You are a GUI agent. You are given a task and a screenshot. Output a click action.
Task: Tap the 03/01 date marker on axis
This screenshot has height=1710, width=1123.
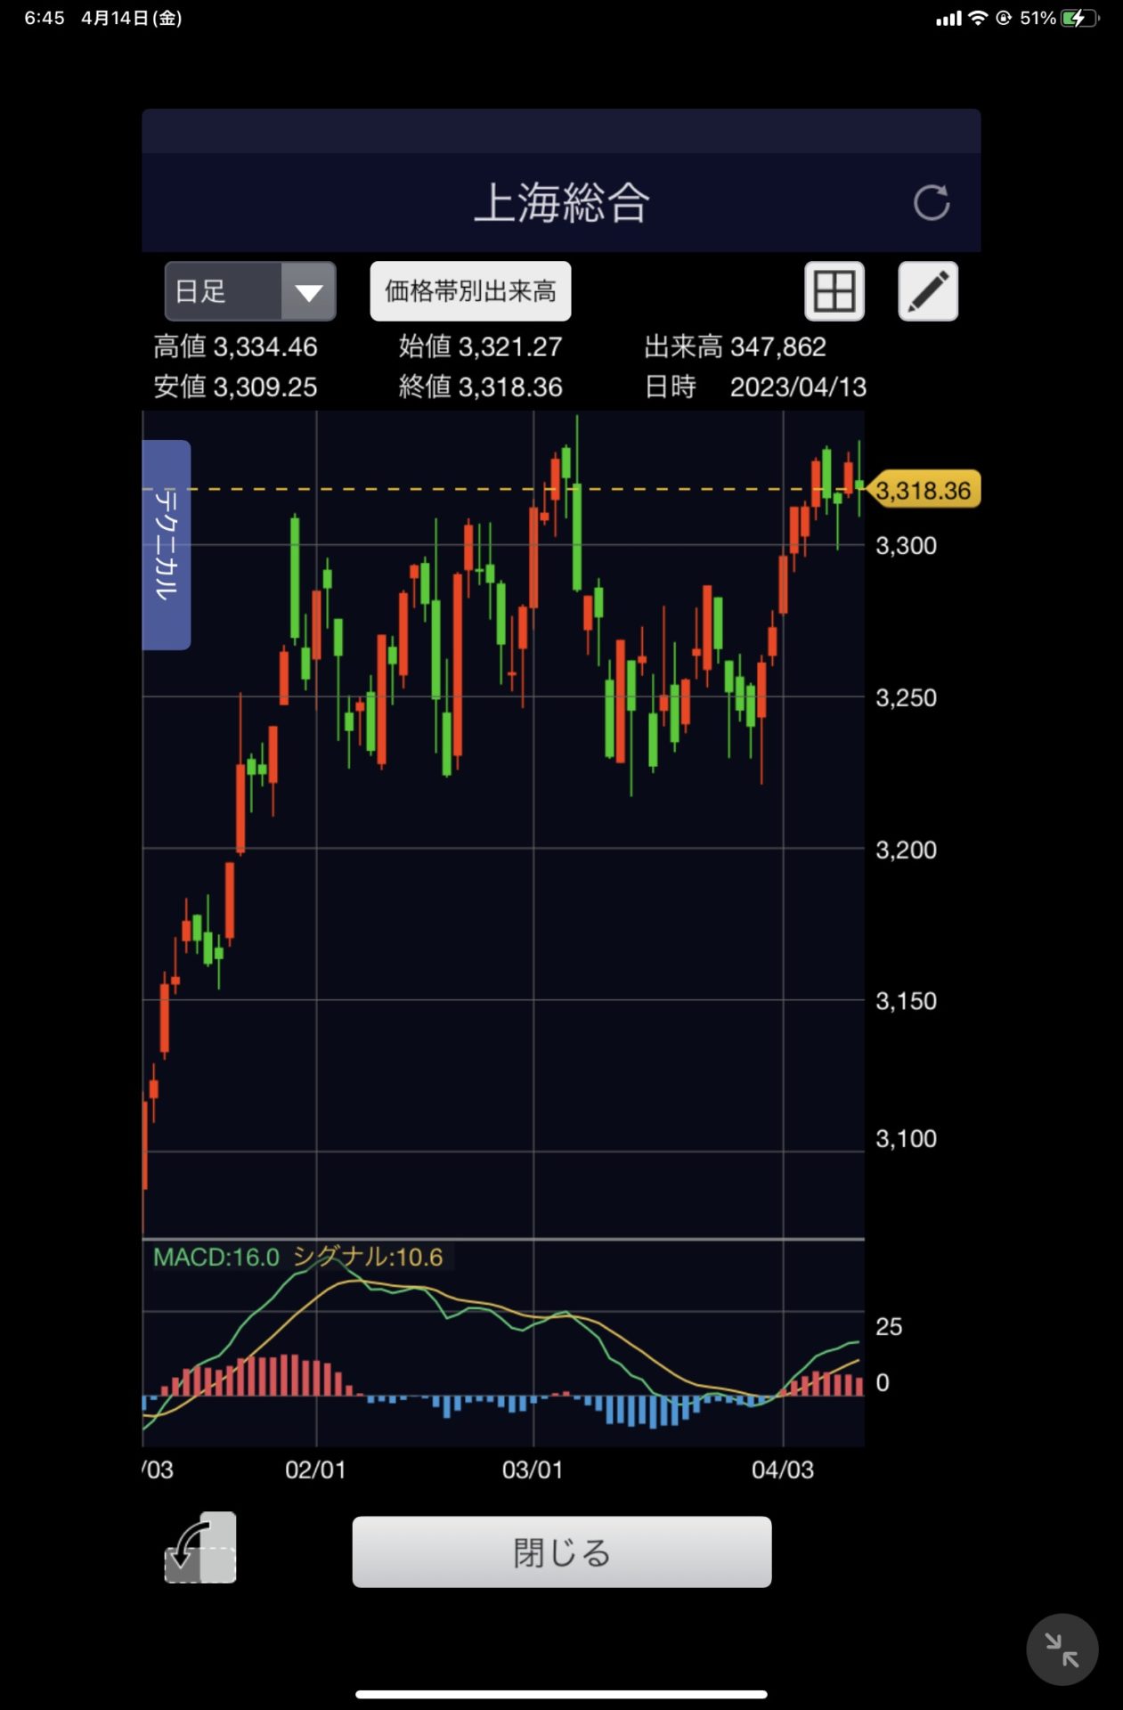[x=533, y=1470]
